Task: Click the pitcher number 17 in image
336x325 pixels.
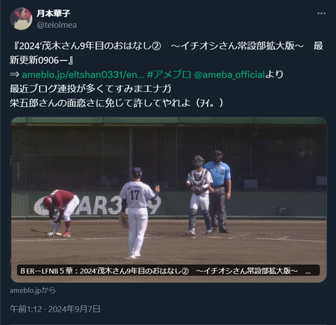Action: (x=135, y=195)
